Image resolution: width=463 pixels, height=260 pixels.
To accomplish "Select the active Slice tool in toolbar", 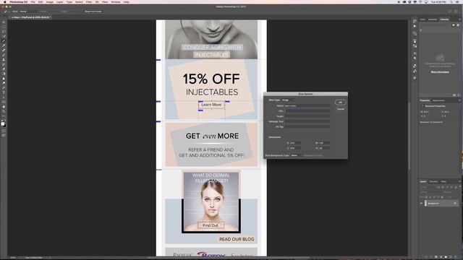I will pos(4,41).
